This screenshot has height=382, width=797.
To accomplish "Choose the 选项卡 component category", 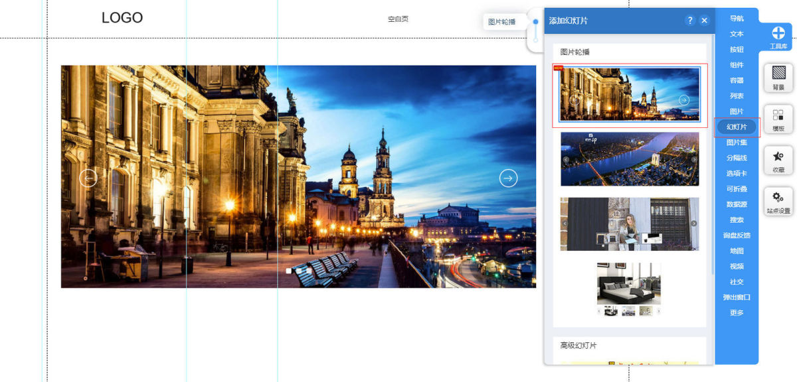I will coord(737,173).
